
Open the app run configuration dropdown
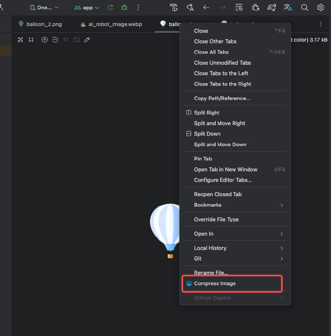(87, 8)
